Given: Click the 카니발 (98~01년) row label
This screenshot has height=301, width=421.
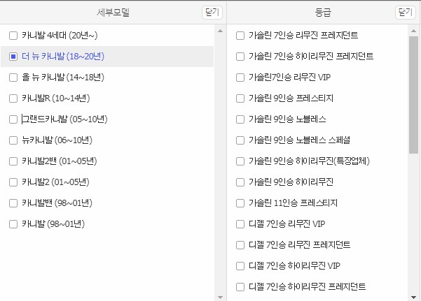Looking at the screenshot, I should (53, 224).
